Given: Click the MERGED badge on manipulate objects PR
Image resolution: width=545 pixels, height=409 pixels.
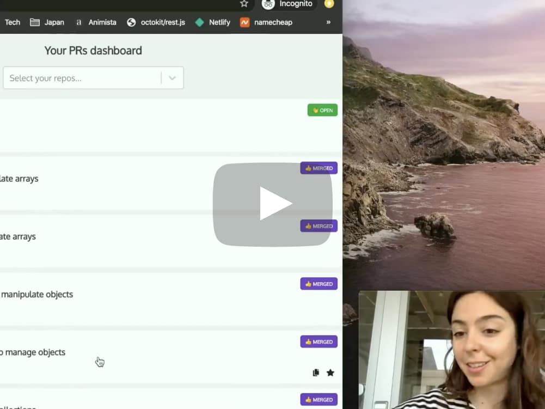Looking at the screenshot, I should [319, 284].
